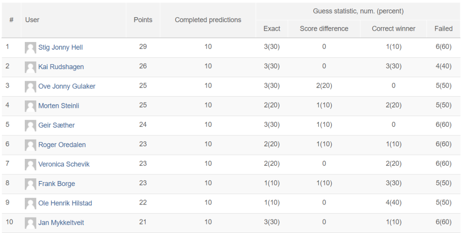
Task: Open Kai Rudshagen's profile link
Action: click(x=61, y=67)
